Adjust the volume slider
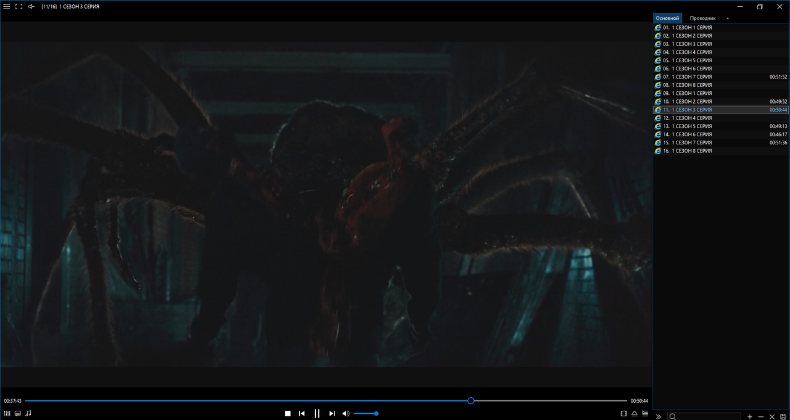Viewport: 790px width, 420px height. (366, 413)
